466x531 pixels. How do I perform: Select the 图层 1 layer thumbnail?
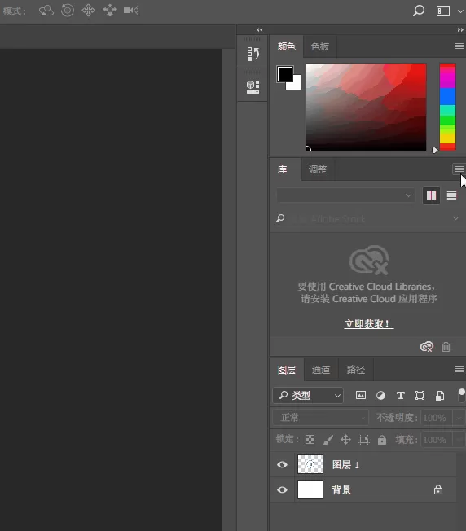coord(310,464)
